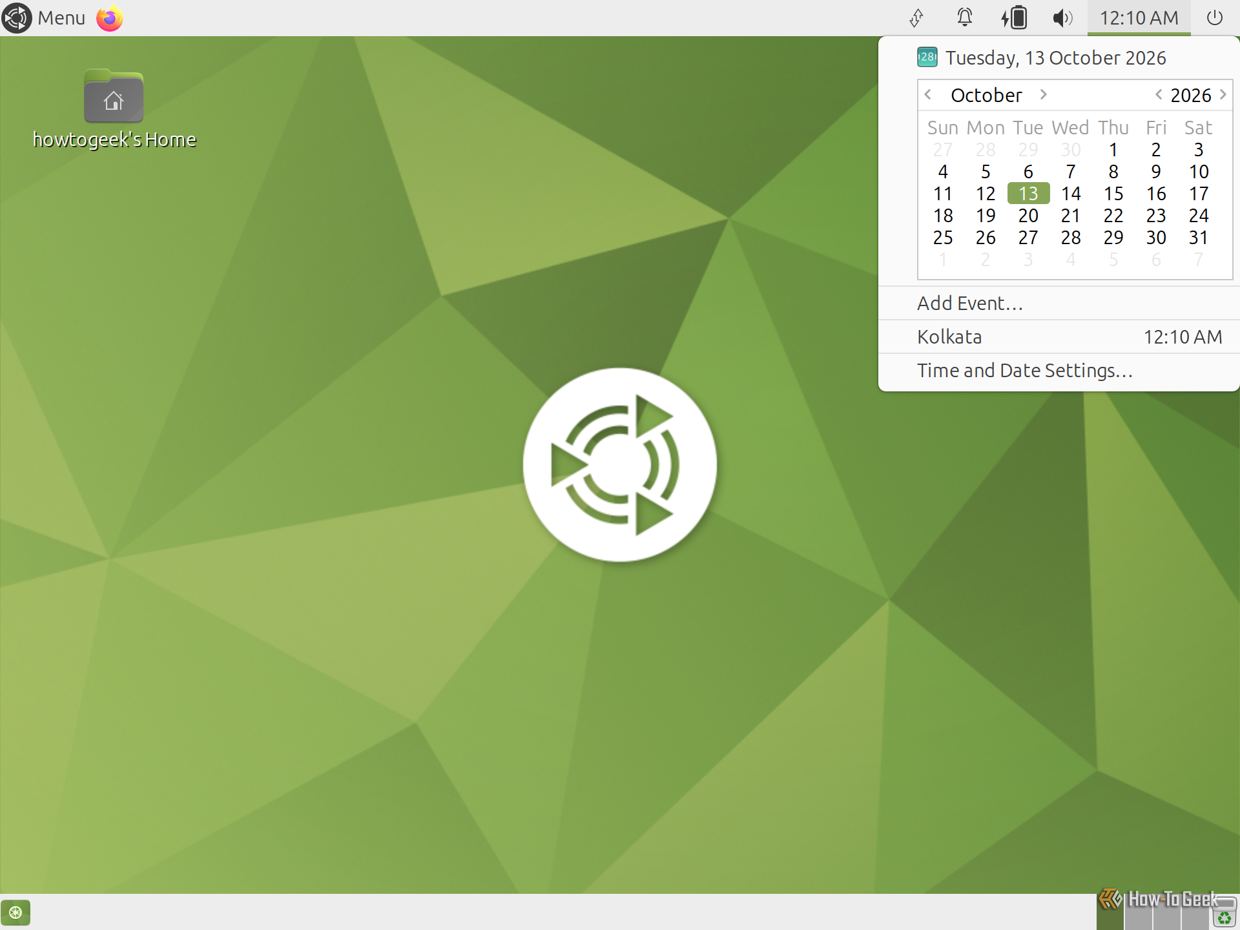Image resolution: width=1240 pixels, height=930 pixels.
Task: Select day 25 in the calendar
Action: point(943,237)
